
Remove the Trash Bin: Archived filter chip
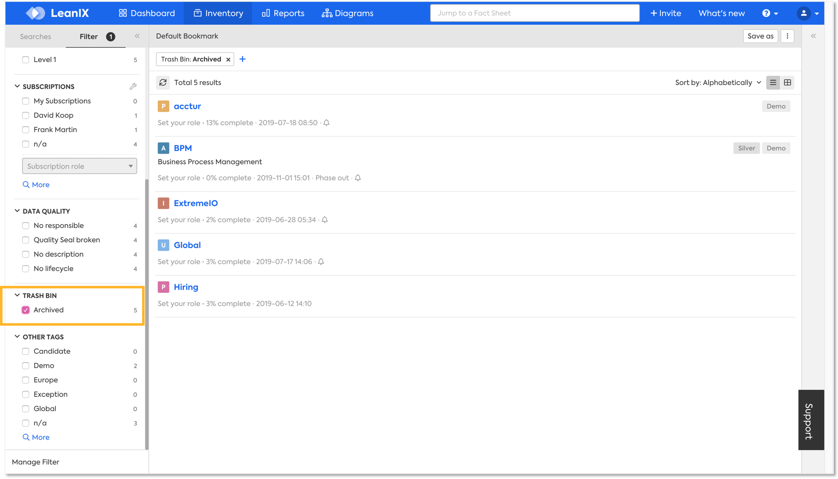point(228,60)
